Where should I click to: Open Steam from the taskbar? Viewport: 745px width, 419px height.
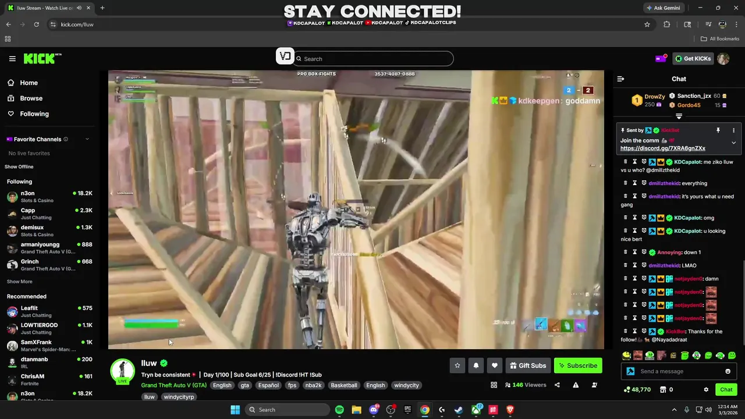459,410
